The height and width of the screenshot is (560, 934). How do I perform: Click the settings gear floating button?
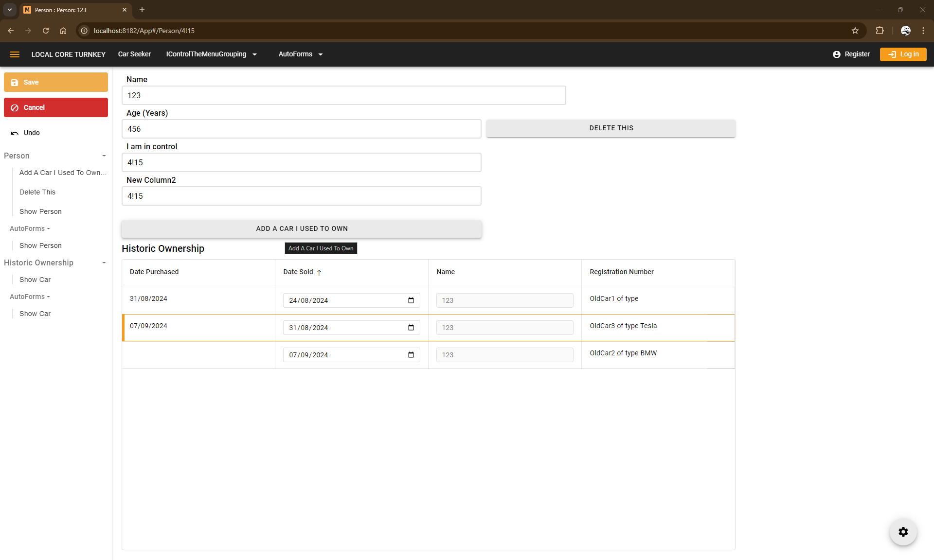tap(903, 532)
